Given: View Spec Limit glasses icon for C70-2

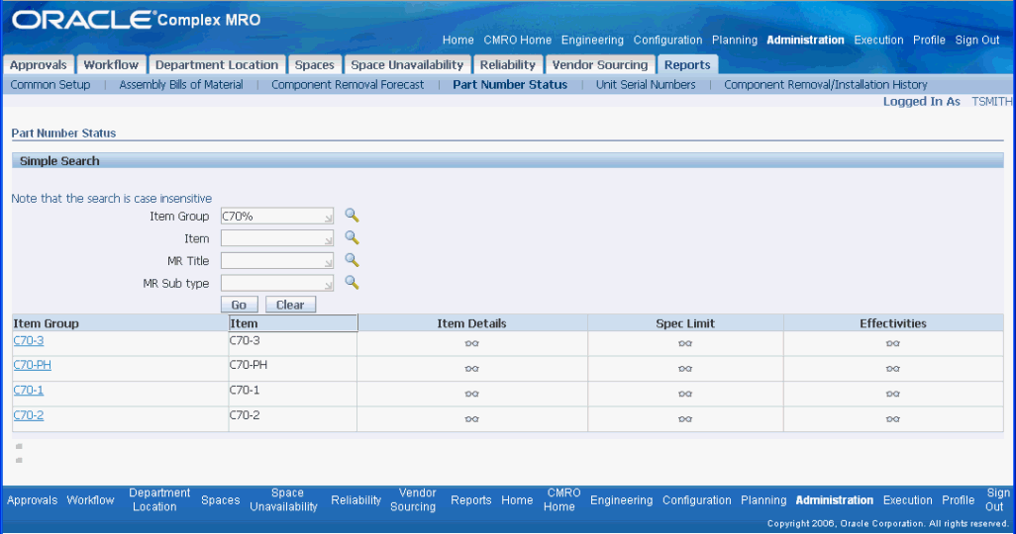Looking at the screenshot, I should 685,419.
